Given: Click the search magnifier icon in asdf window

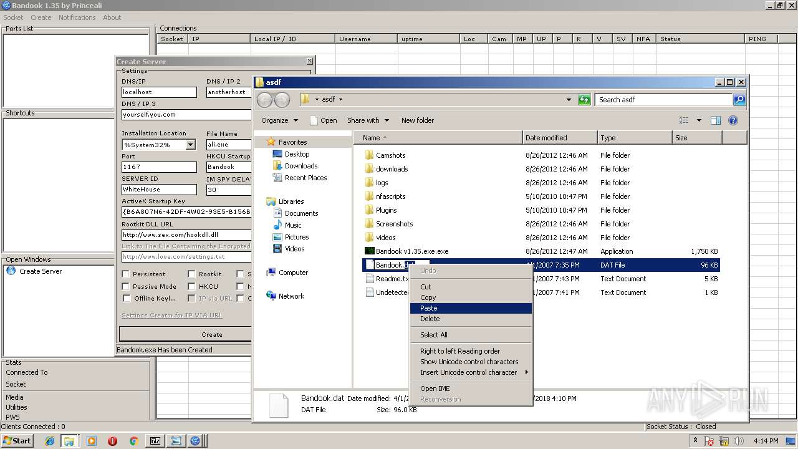Looking at the screenshot, I should [x=739, y=100].
